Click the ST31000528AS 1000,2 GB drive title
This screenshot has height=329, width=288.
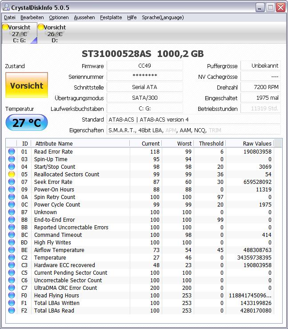[143, 54]
